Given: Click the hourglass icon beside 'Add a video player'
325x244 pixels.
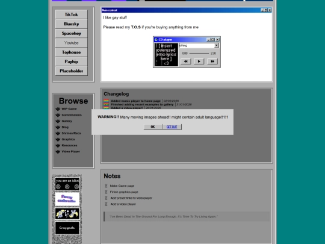Looking at the screenshot, I should [106, 204].
